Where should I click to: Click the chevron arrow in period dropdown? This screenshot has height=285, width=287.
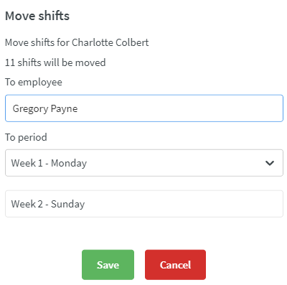point(270,163)
